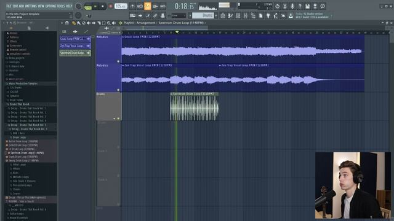394x221 pixels.
Task: Click the question mark help icon
Action: click(x=300, y=6)
